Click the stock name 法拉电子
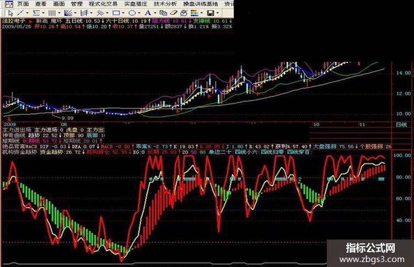 pyautogui.click(x=14, y=21)
